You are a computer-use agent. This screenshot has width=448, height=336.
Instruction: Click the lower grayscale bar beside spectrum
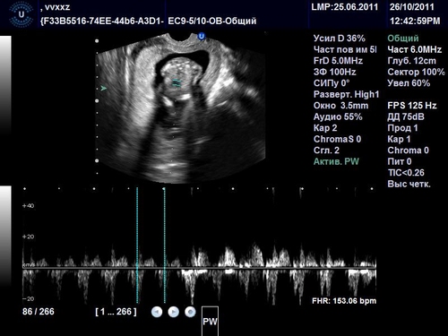tap(5, 237)
